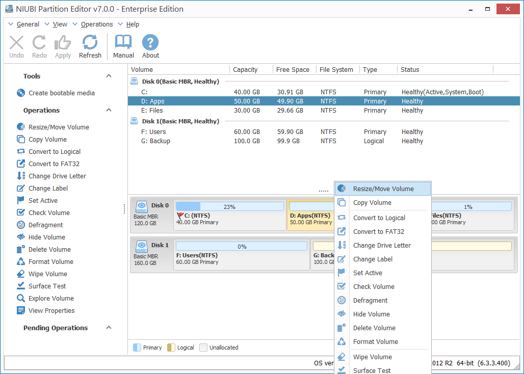The width and height of the screenshot is (524, 374).
Task: Select the G: Backup volume row
Action: pyautogui.click(x=324, y=141)
